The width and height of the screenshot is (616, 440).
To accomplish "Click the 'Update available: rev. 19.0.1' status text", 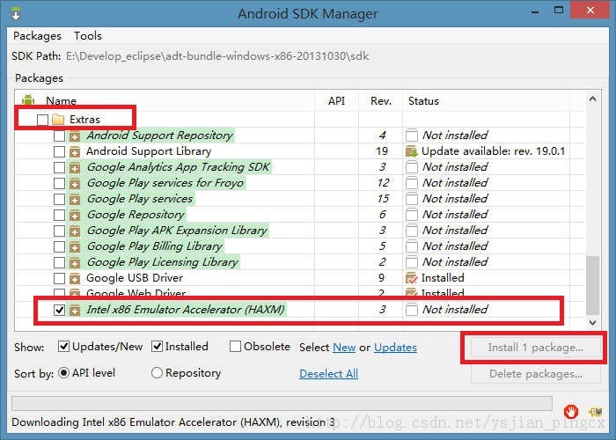I will [494, 151].
